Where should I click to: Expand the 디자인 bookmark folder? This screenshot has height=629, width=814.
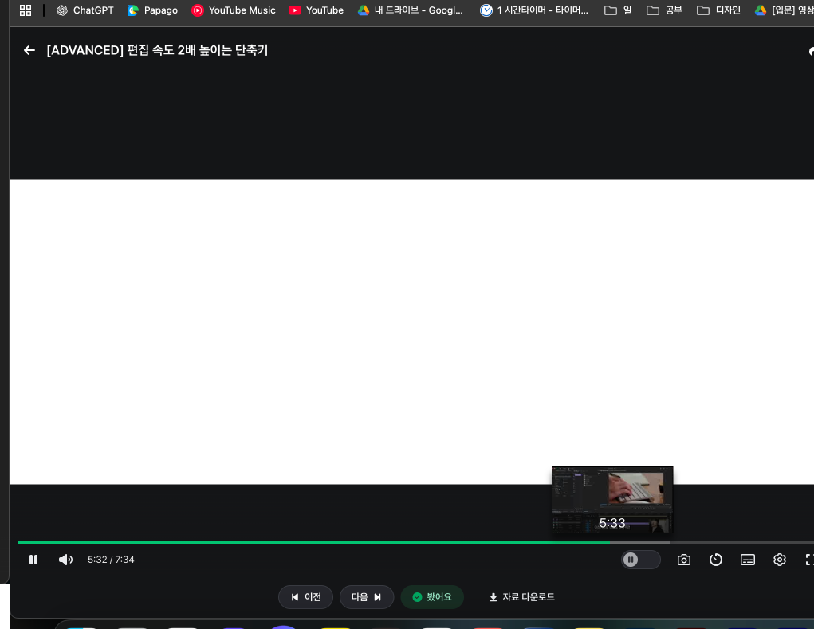click(x=719, y=10)
